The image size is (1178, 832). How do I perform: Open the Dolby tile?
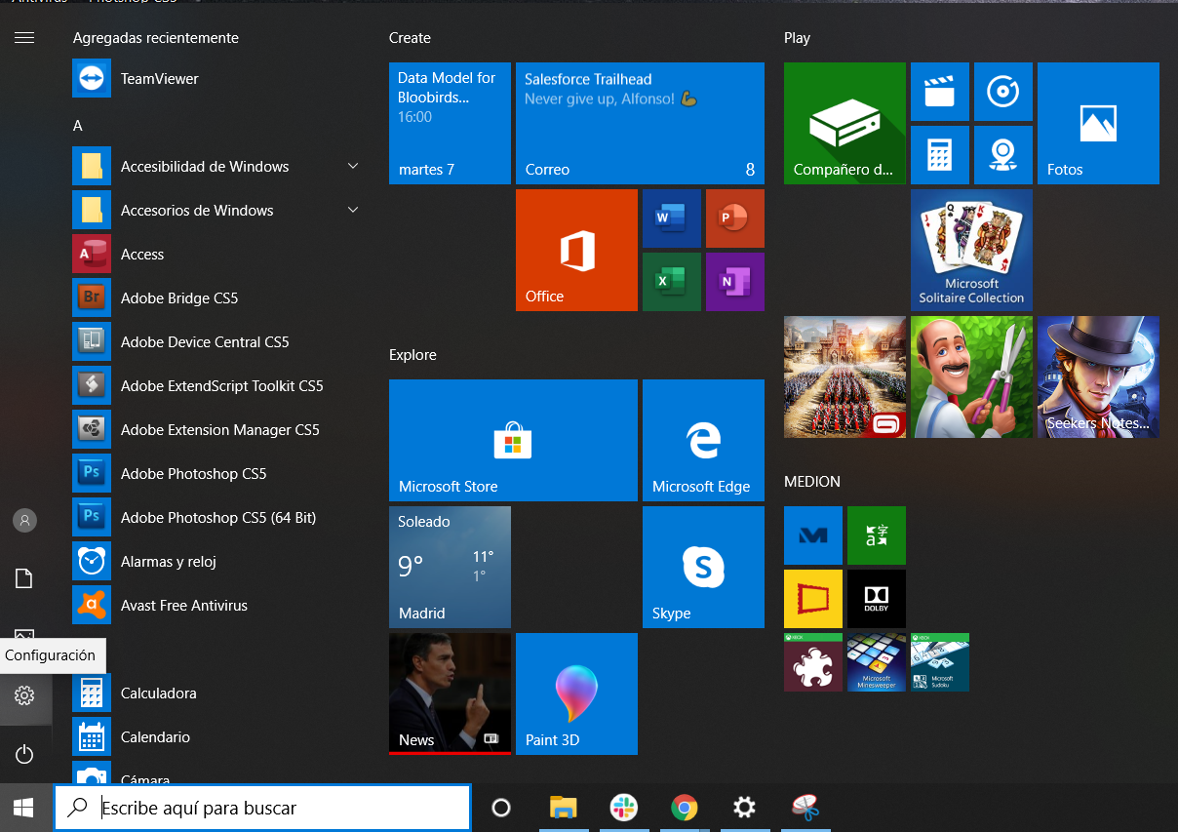coord(877,599)
